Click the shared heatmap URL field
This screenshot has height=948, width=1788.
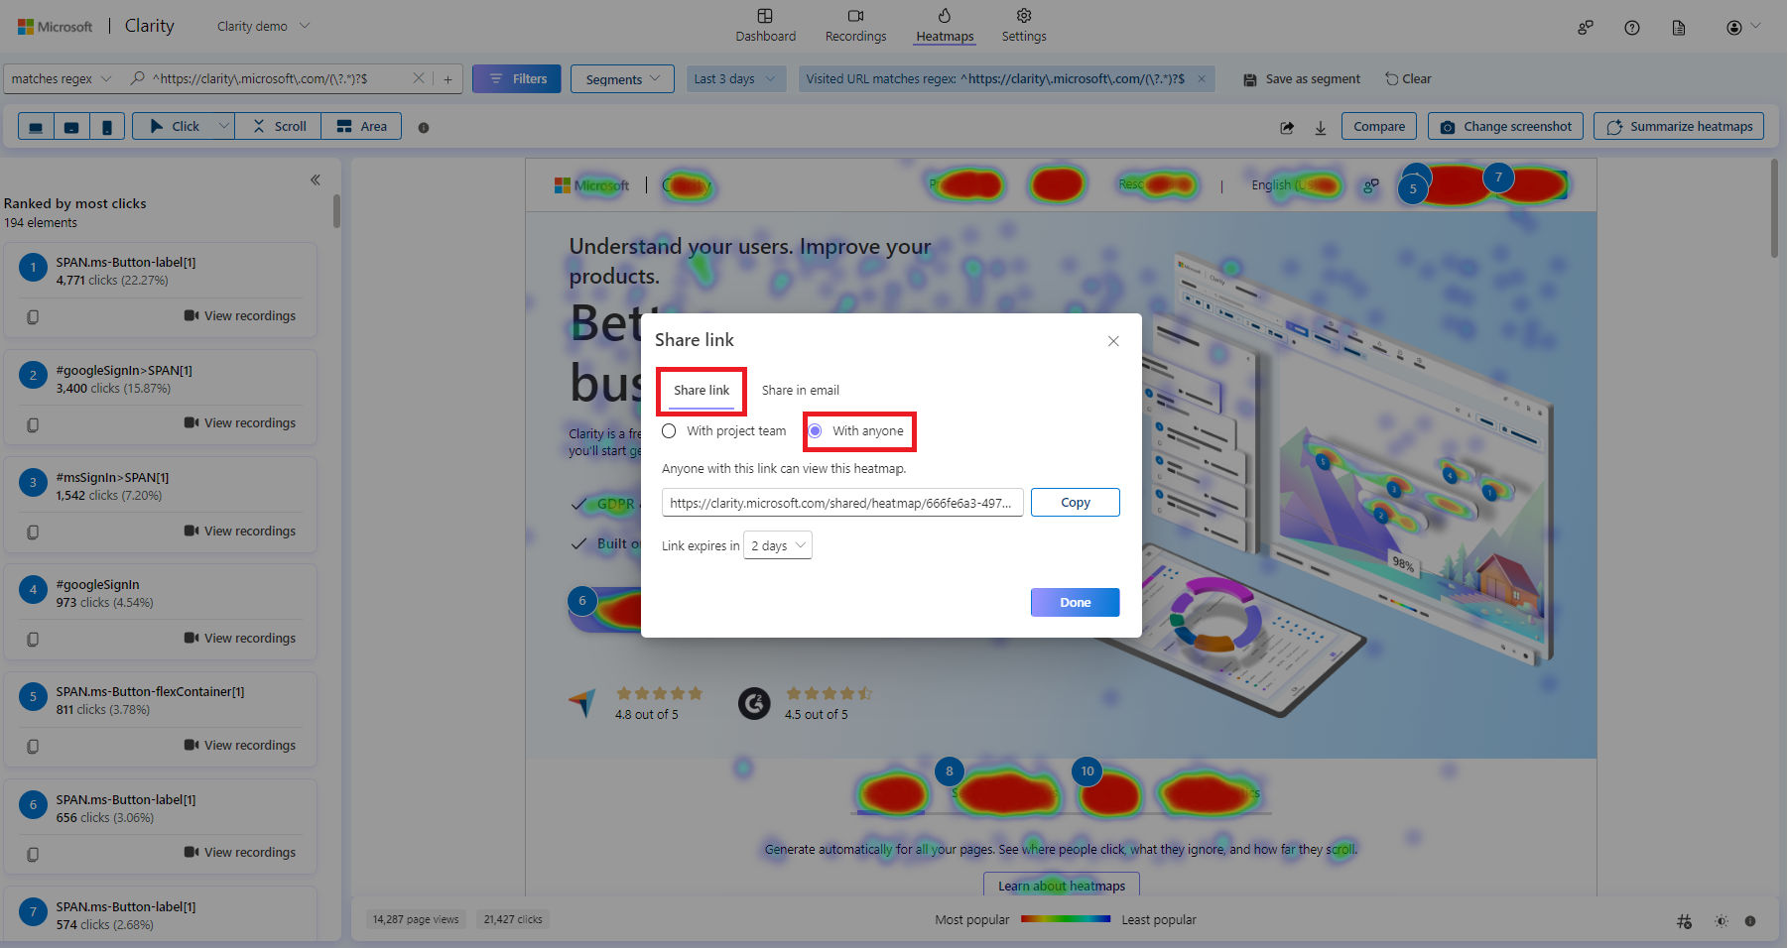coord(842,503)
